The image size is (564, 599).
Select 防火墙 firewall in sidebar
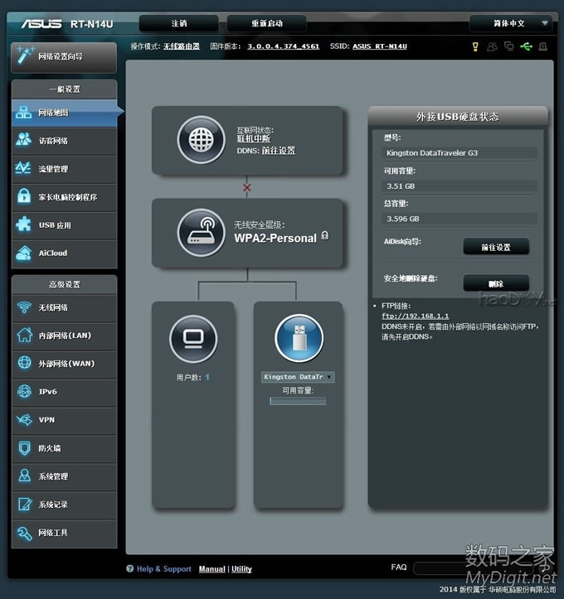tap(64, 448)
